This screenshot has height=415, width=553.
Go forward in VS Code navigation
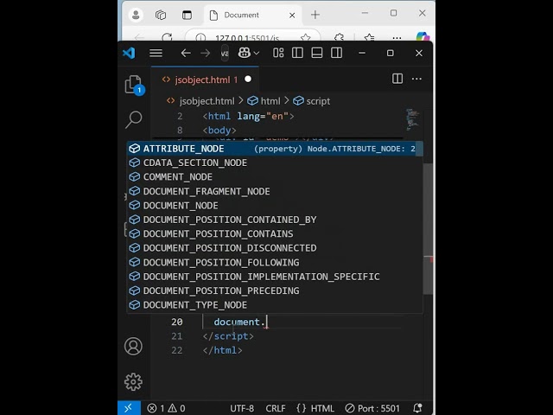pos(205,54)
